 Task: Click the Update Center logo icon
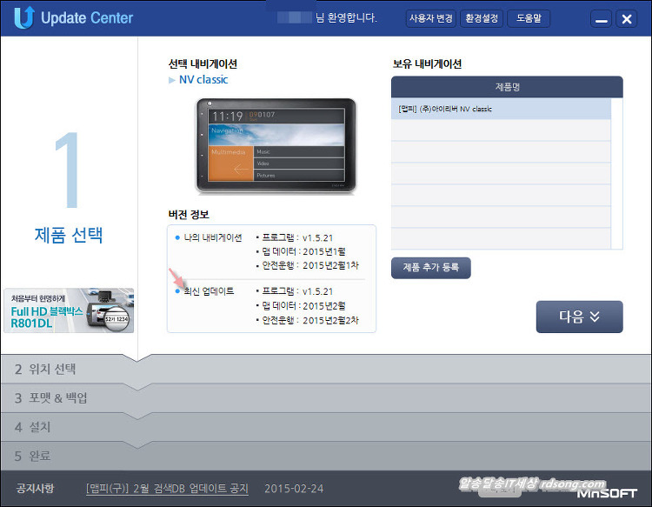click(x=23, y=18)
